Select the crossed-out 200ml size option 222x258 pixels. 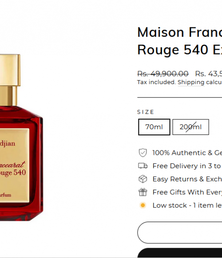[x=190, y=127]
